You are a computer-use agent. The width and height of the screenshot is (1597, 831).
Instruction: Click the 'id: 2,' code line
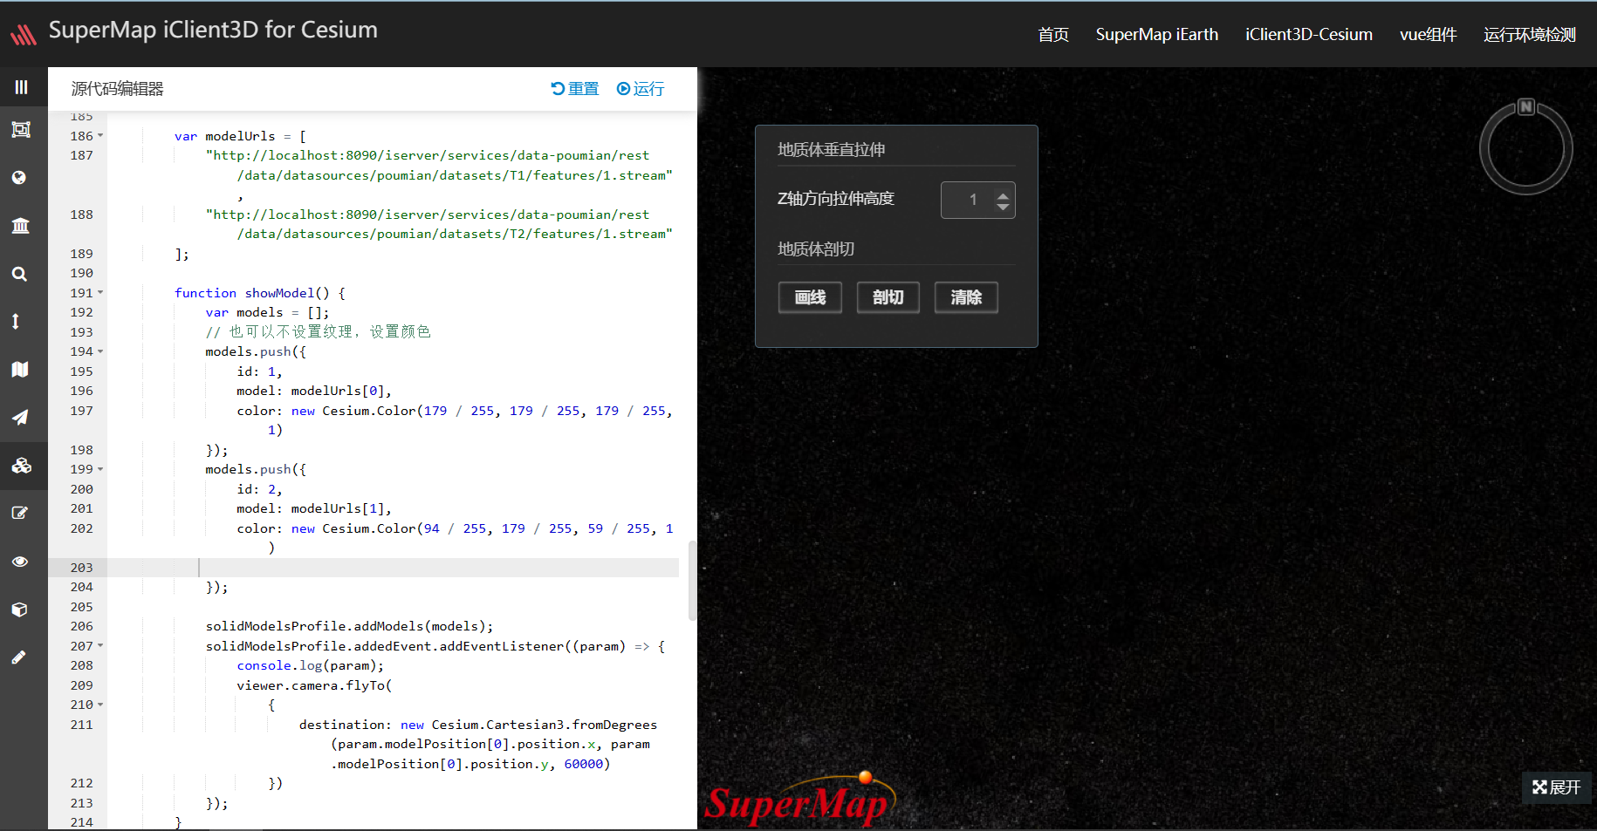[259, 489]
